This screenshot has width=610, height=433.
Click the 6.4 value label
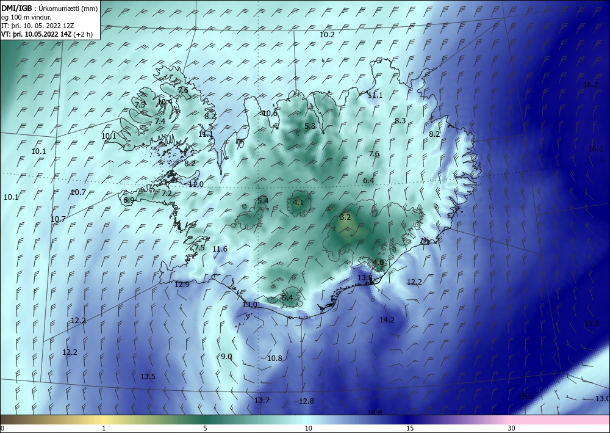(368, 181)
